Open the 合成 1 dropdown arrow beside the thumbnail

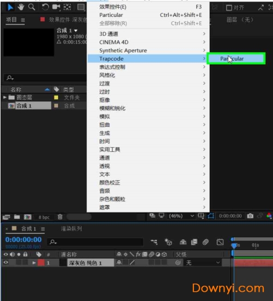pyautogui.click(x=76, y=30)
